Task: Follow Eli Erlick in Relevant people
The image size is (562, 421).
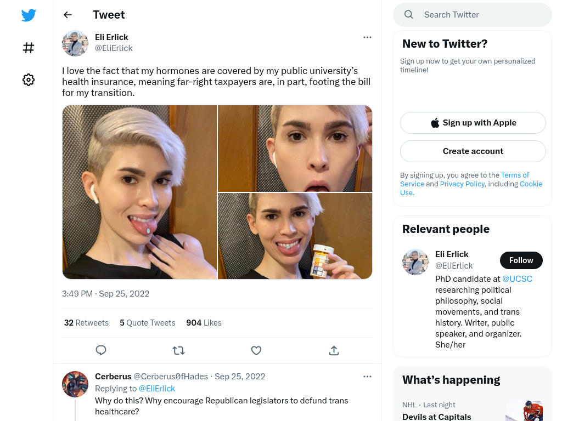Action: tap(521, 260)
